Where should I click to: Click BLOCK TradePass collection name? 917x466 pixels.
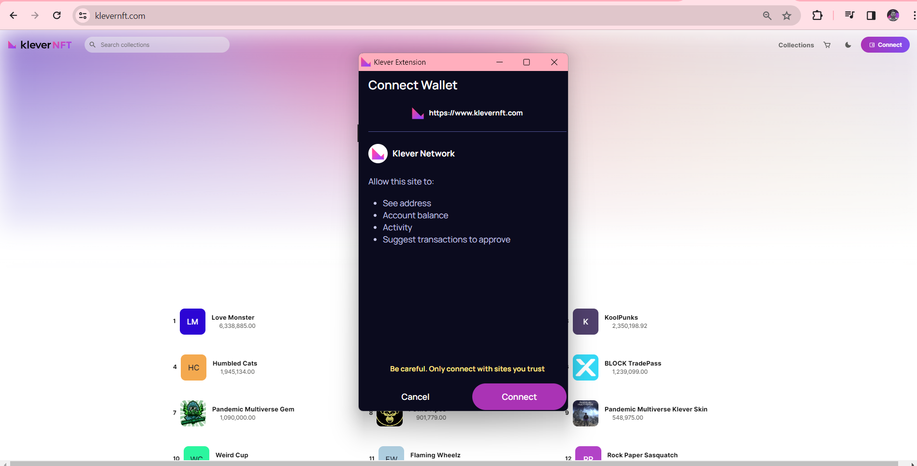(633, 364)
